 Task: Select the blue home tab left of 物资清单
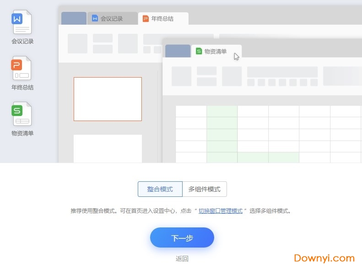(178, 51)
